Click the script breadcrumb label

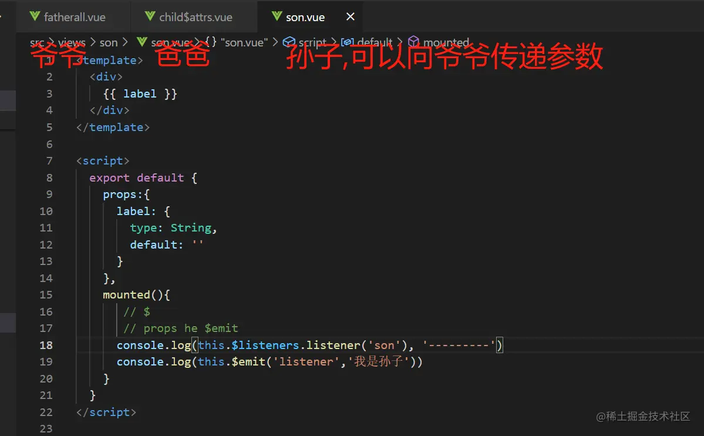(x=313, y=42)
